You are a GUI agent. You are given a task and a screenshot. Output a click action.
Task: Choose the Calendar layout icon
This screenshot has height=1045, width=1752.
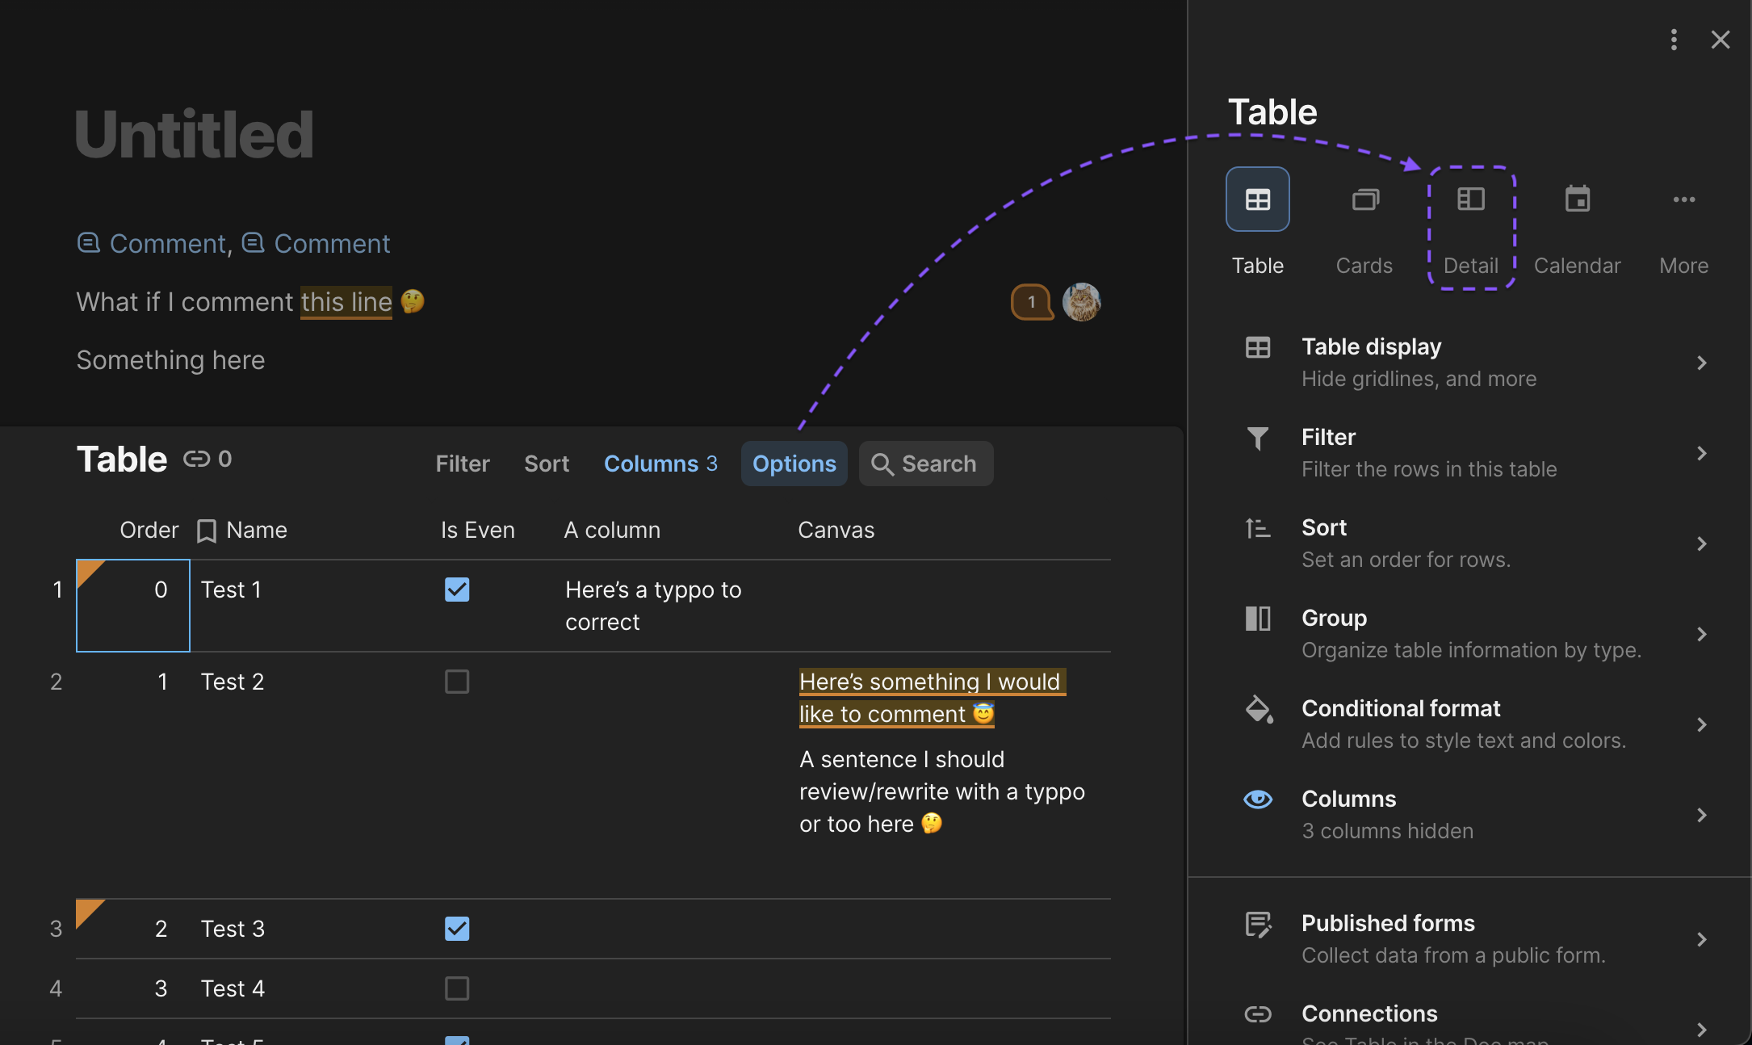coord(1577,199)
